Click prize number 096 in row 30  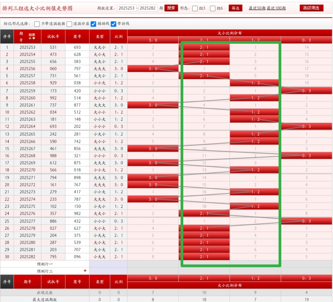coord(77,257)
